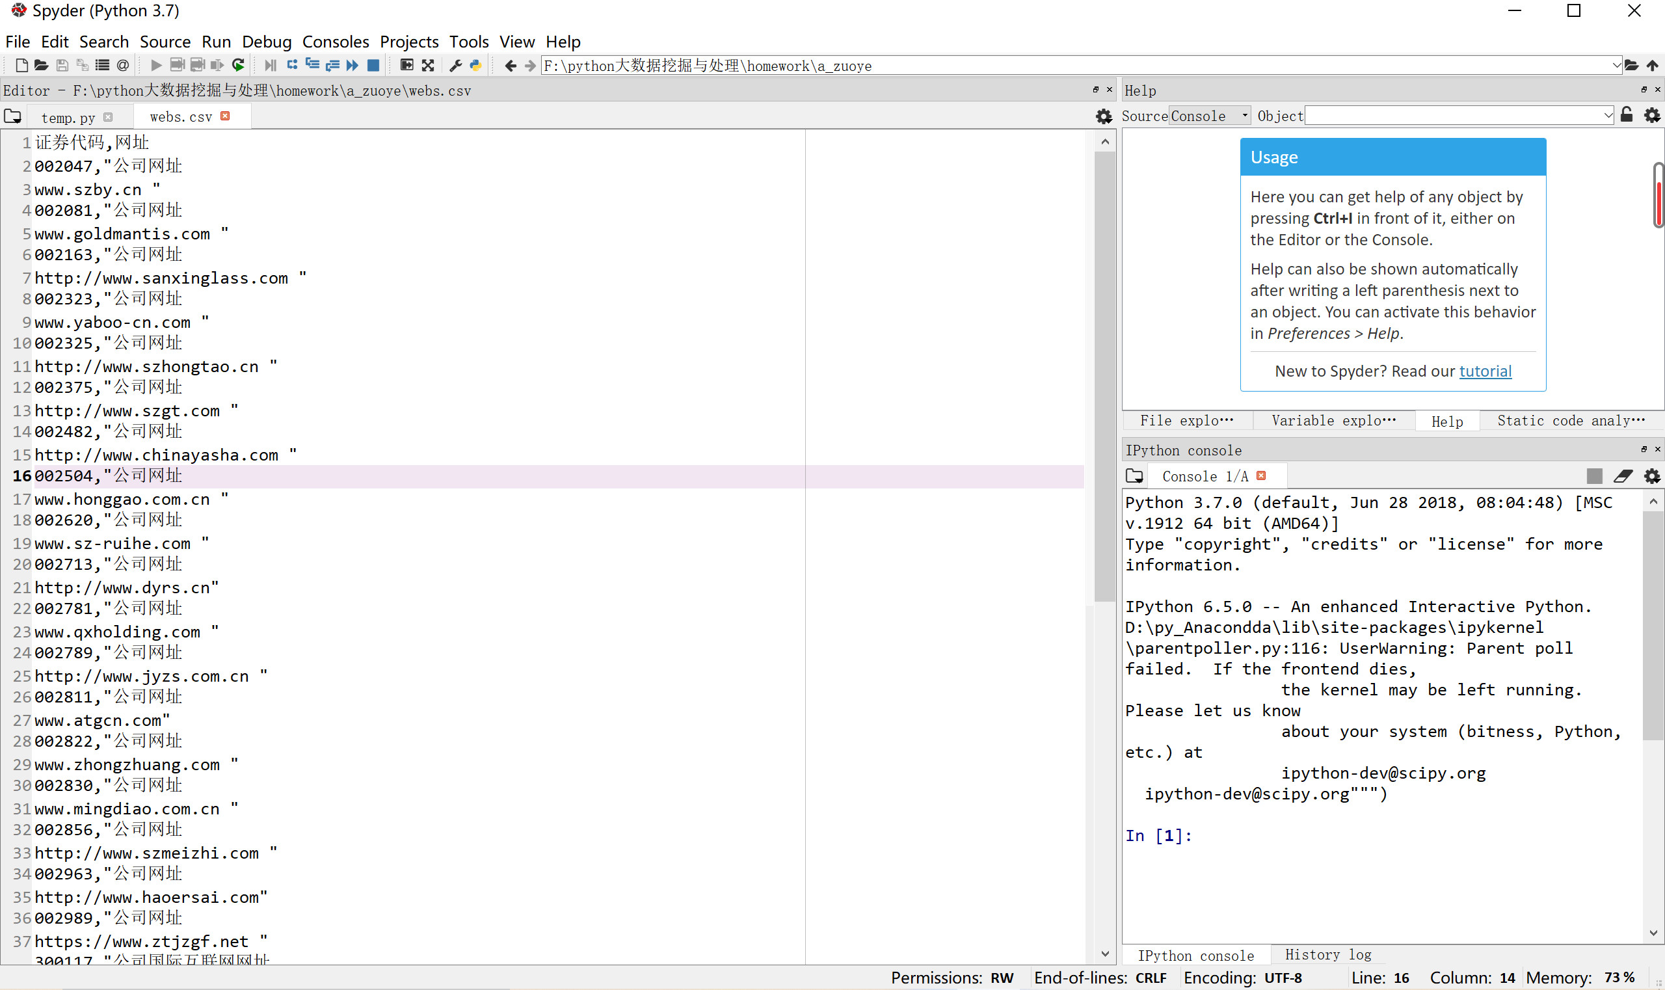Open the History log tab
Screen dimensions: 1665x990
click(x=1328, y=955)
